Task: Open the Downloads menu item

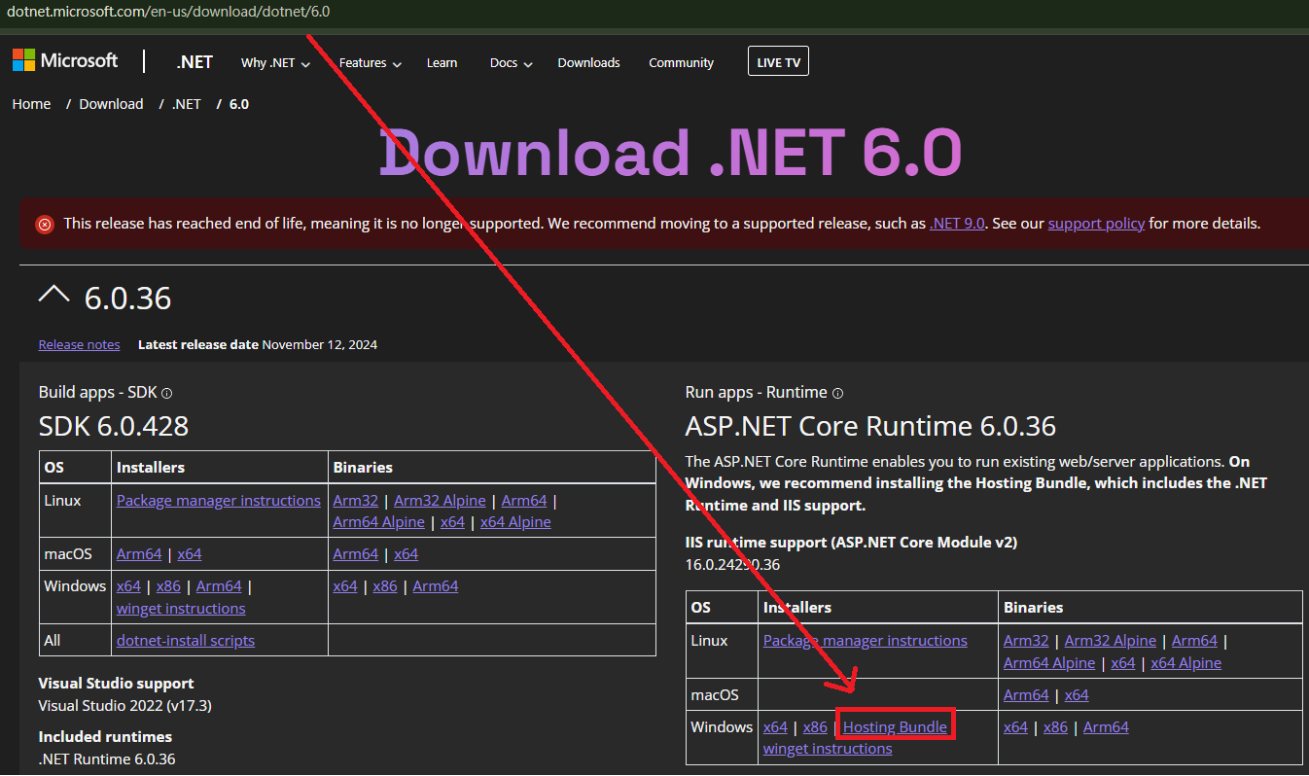Action: (x=588, y=62)
